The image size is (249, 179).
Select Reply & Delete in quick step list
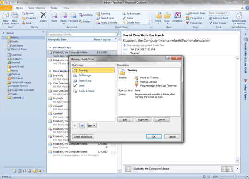93,91
